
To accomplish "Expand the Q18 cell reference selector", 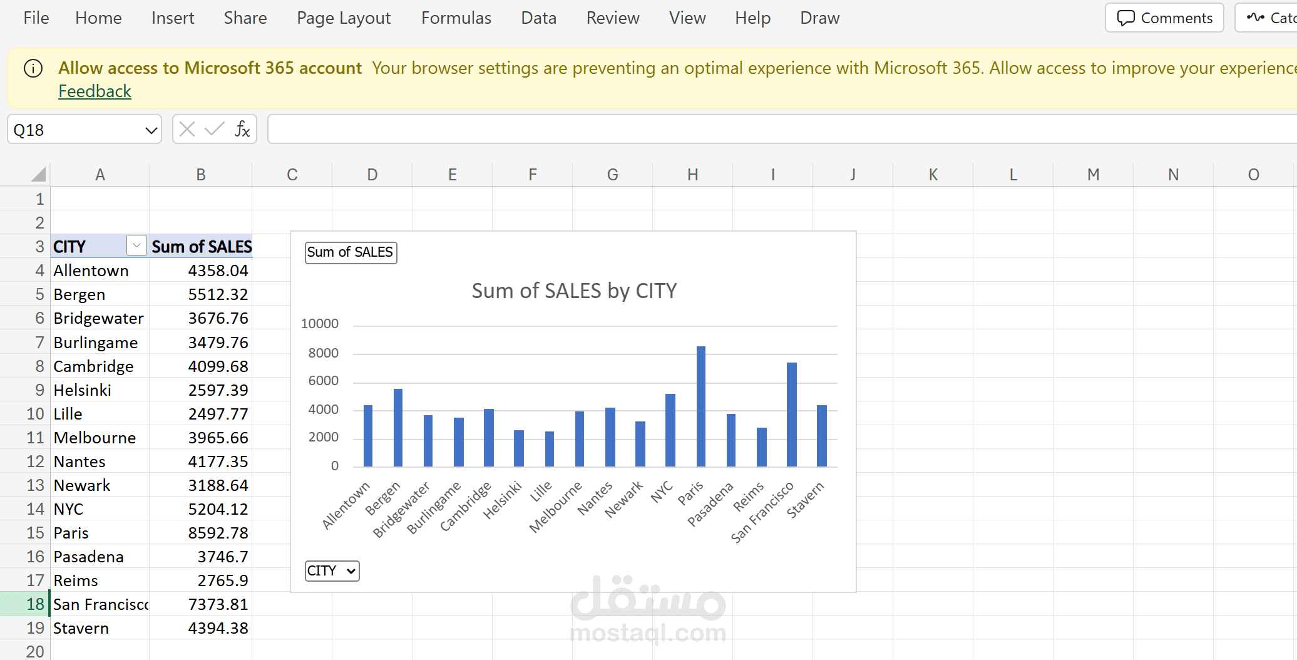I will [150, 129].
